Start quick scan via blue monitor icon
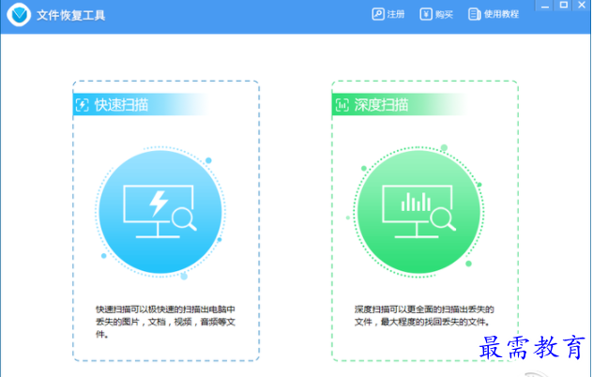Viewport: 593px width, 377px height. [x=160, y=212]
